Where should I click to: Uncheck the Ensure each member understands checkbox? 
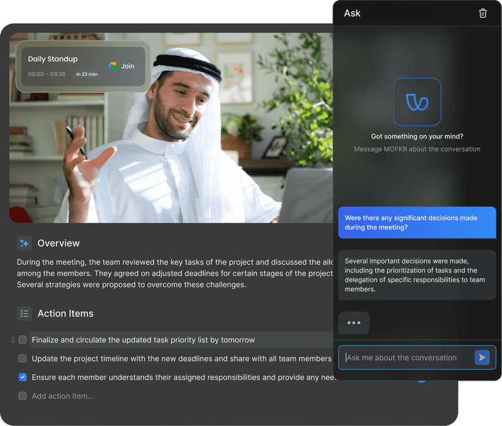[23, 377]
